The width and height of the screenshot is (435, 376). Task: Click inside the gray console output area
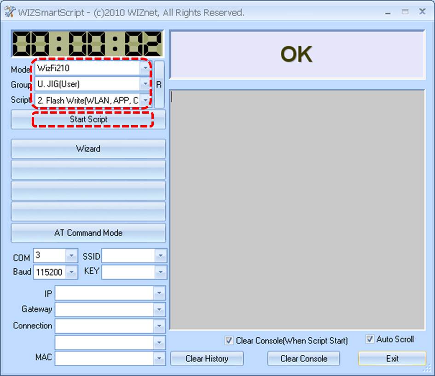297,210
